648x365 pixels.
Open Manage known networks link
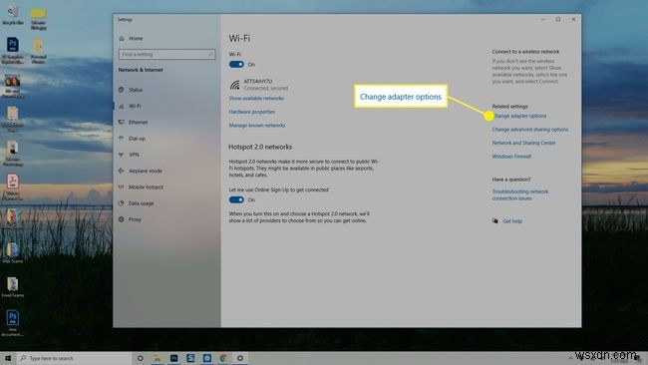click(x=257, y=126)
